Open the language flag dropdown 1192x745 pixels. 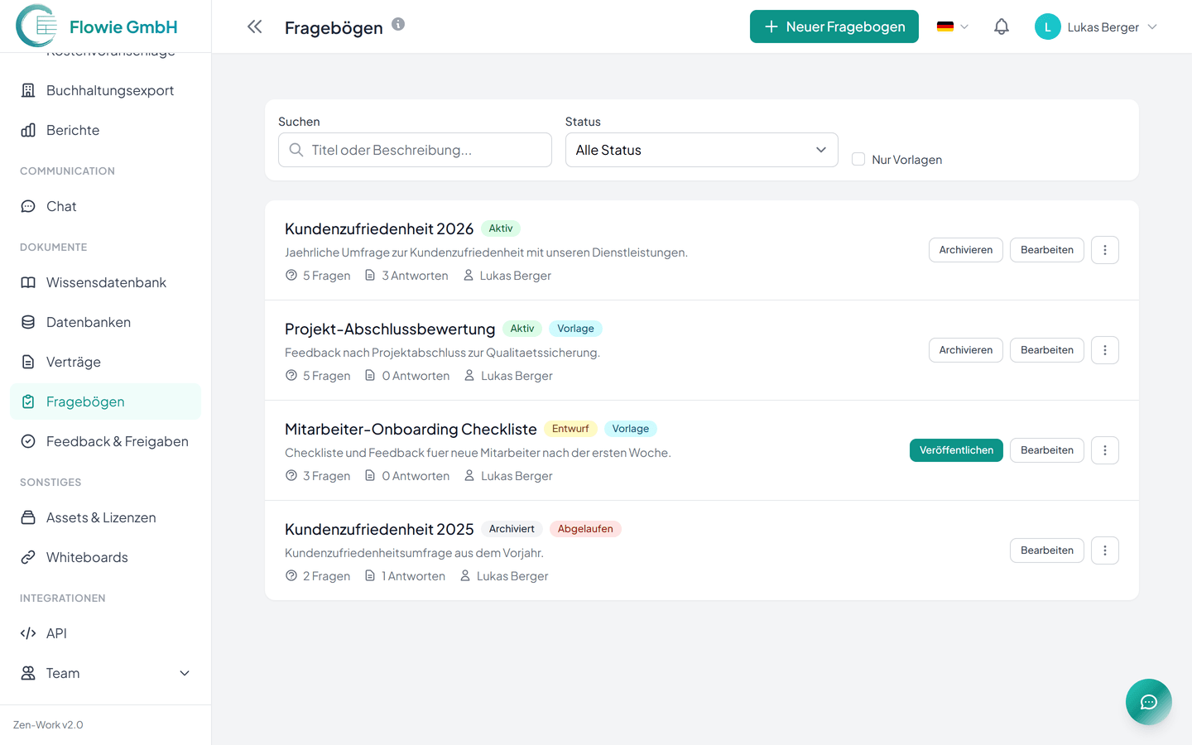tap(952, 26)
